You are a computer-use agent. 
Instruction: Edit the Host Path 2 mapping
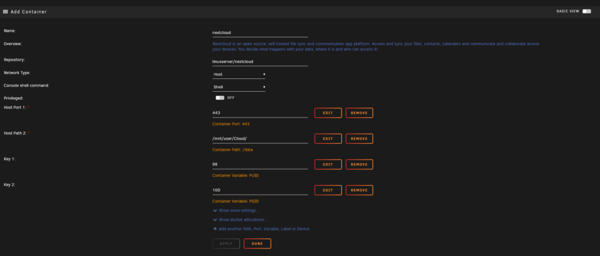point(328,139)
